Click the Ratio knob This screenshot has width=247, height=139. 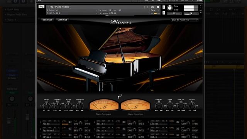[46, 106]
